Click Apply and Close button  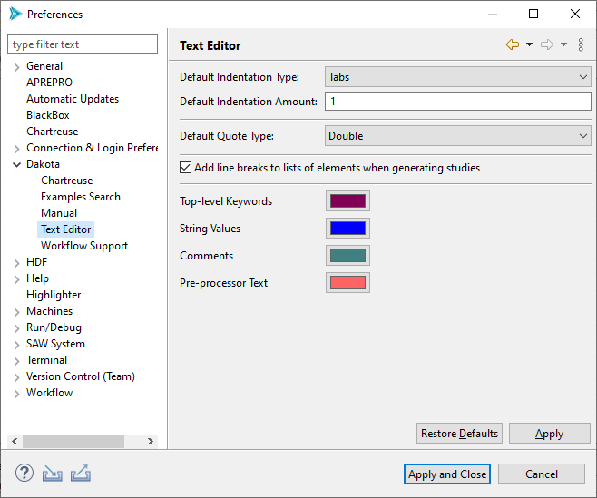[447, 474]
